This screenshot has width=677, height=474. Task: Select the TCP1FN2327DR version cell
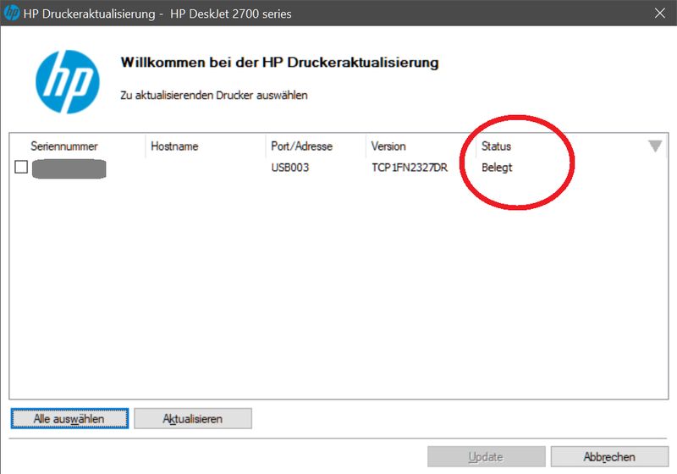pos(410,168)
